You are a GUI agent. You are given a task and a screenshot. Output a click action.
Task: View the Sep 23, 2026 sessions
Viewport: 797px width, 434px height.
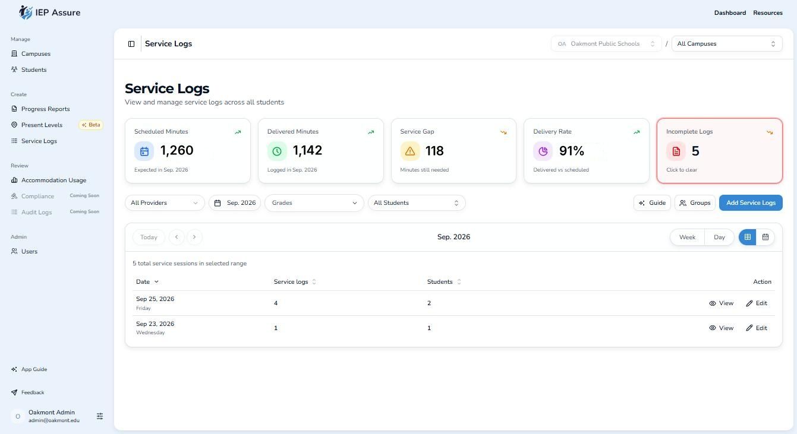point(721,328)
